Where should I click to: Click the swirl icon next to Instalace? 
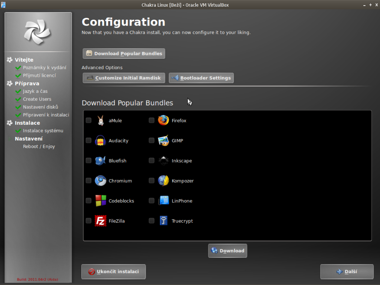pos(10,123)
